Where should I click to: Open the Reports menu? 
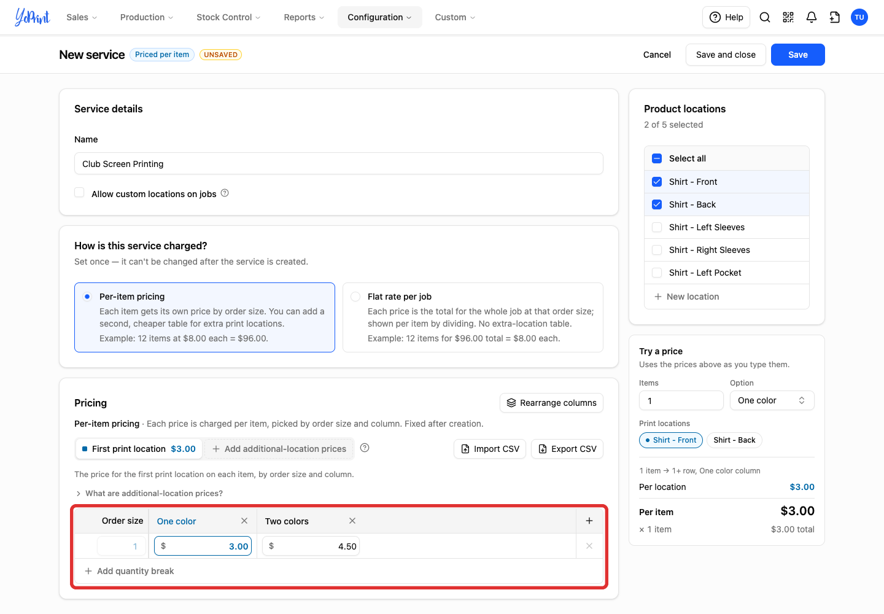(x=304, y=17)
